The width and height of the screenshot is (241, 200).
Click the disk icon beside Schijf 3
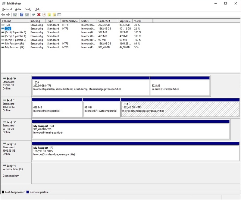(5, 144)
